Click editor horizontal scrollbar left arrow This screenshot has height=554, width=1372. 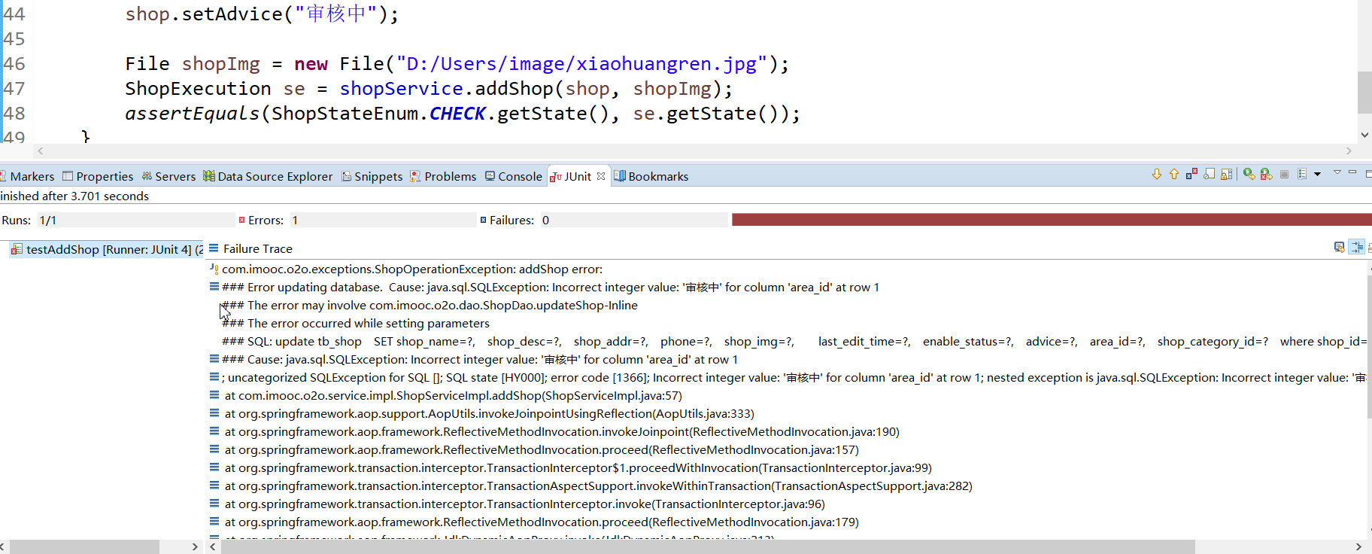point(41,151)
